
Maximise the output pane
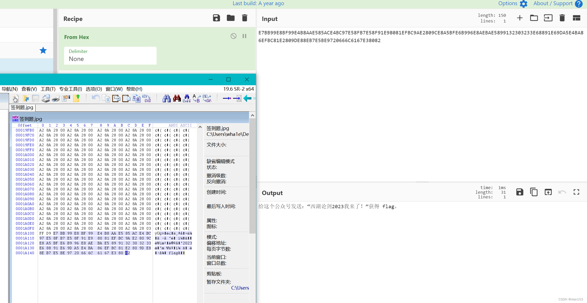(x=576, y=192)
